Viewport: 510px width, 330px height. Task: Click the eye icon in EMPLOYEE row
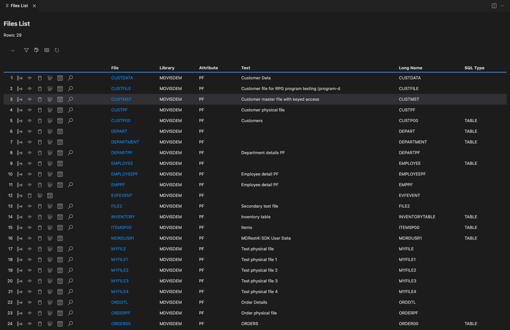[30, 164]
